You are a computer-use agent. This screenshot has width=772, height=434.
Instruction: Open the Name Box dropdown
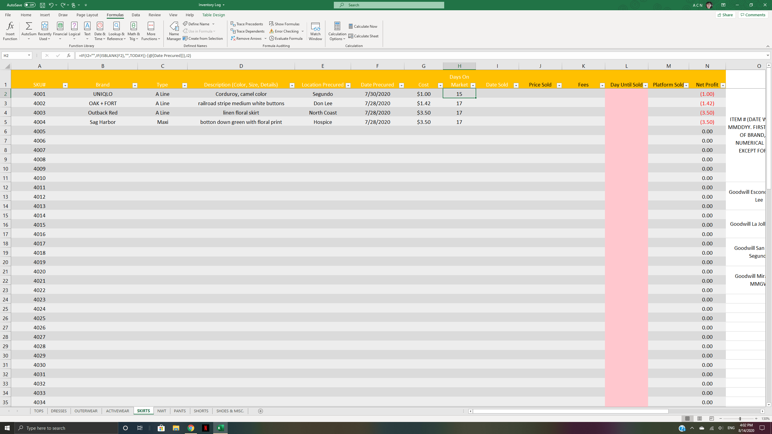tap(29, 55)
